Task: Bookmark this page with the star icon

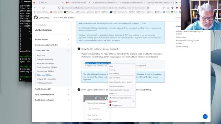Action: click(148, 8)
